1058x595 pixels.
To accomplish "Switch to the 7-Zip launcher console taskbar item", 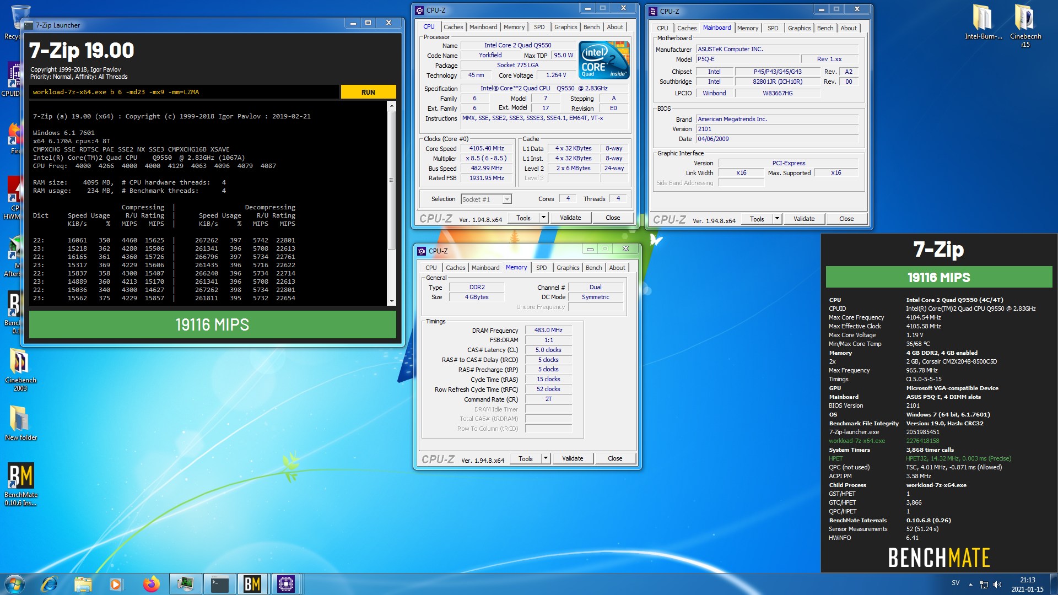I will point(219,584).
